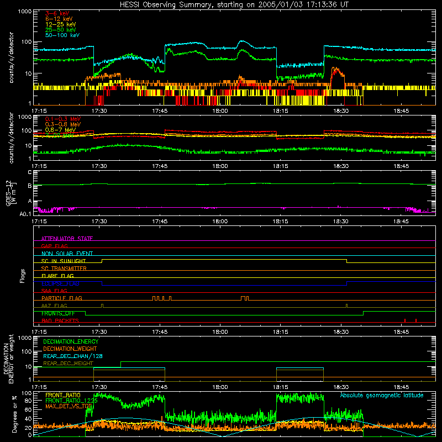Click the green FRONT_RATIO_1225 legend label
This screenshot has height=442, width=442.
[x=71, y=401]
